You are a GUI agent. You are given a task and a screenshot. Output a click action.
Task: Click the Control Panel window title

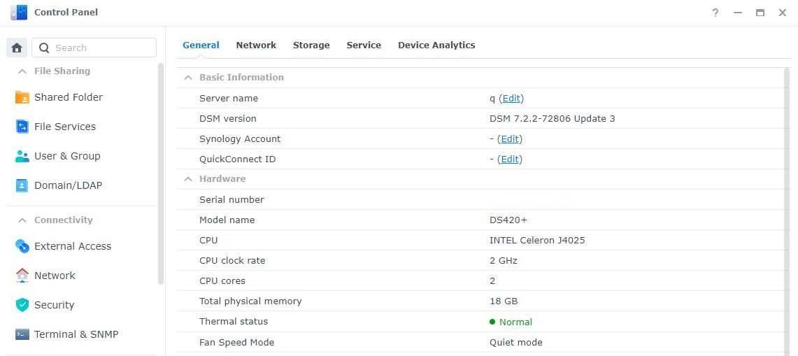[66, 12]
